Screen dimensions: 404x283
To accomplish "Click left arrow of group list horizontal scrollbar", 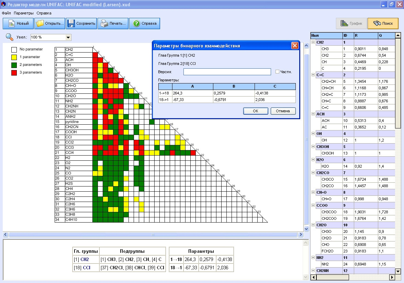I will 314,278.
